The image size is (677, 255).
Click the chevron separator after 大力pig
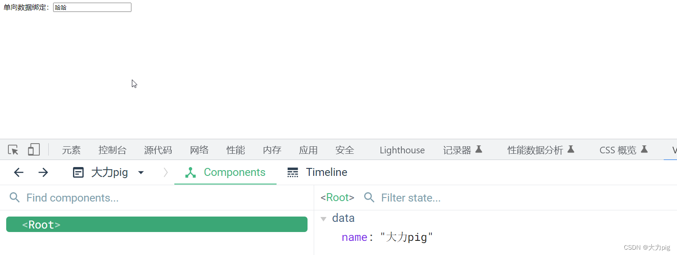pyautogui.click(x=165, y=172)
